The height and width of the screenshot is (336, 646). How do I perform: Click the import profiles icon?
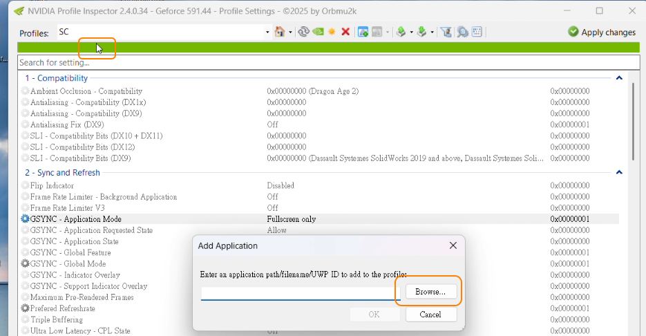tap(421, 32)
